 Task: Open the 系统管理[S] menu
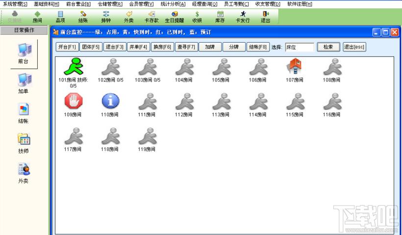tap(15, 4)
